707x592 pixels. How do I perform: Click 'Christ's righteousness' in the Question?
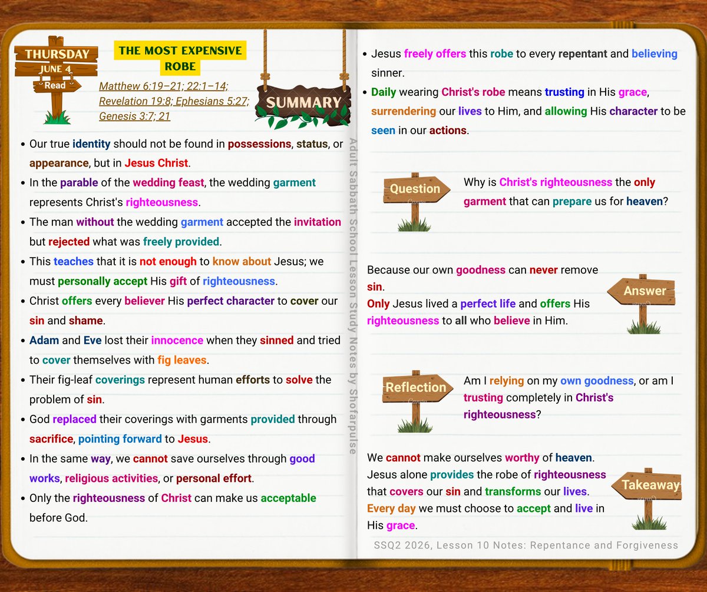556,182
